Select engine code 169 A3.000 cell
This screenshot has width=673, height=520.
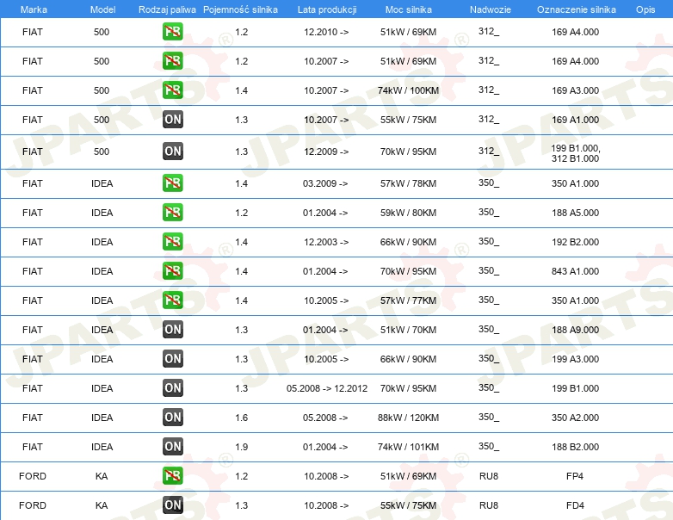[x=575, y=90]
